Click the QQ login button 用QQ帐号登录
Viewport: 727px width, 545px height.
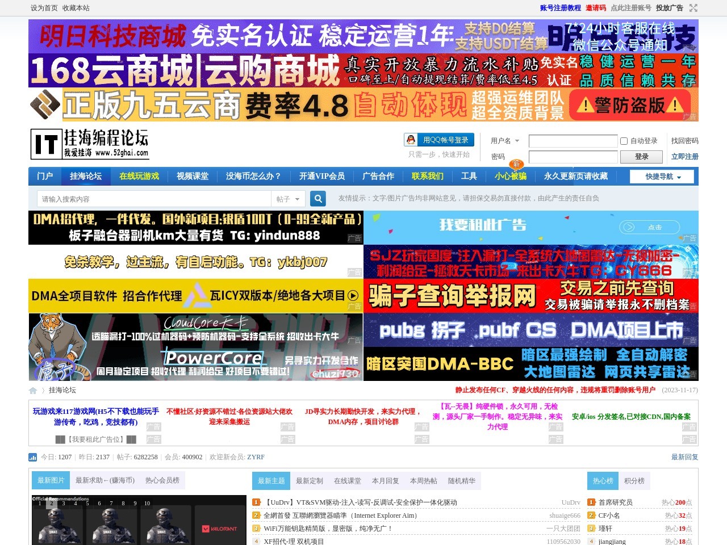point(439,140)
